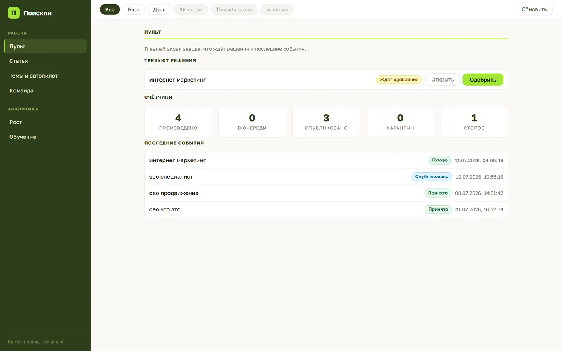Open the Пульт sidebar section
This screenshot has height=351, width=562.
(x=45, y=46)
